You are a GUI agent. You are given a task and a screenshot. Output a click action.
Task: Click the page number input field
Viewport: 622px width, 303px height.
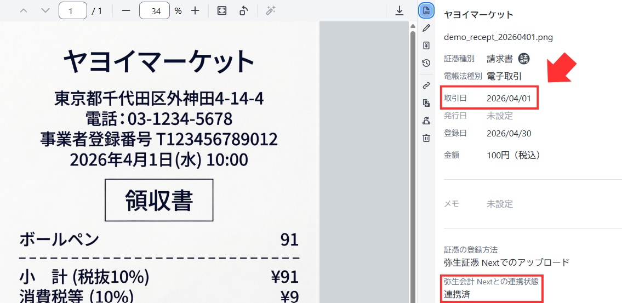(x=72, y=11)
